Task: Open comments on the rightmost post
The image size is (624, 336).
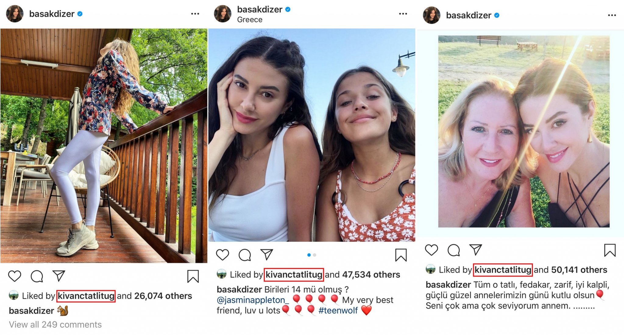Action: pos(454,250)
